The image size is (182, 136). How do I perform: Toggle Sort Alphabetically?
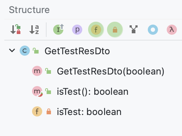(34, 30)
